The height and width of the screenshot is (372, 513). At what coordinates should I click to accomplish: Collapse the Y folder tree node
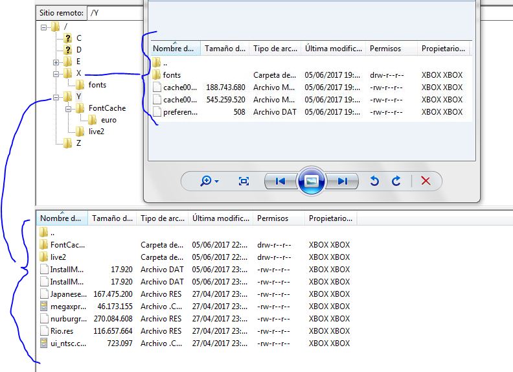click(56, 98)
